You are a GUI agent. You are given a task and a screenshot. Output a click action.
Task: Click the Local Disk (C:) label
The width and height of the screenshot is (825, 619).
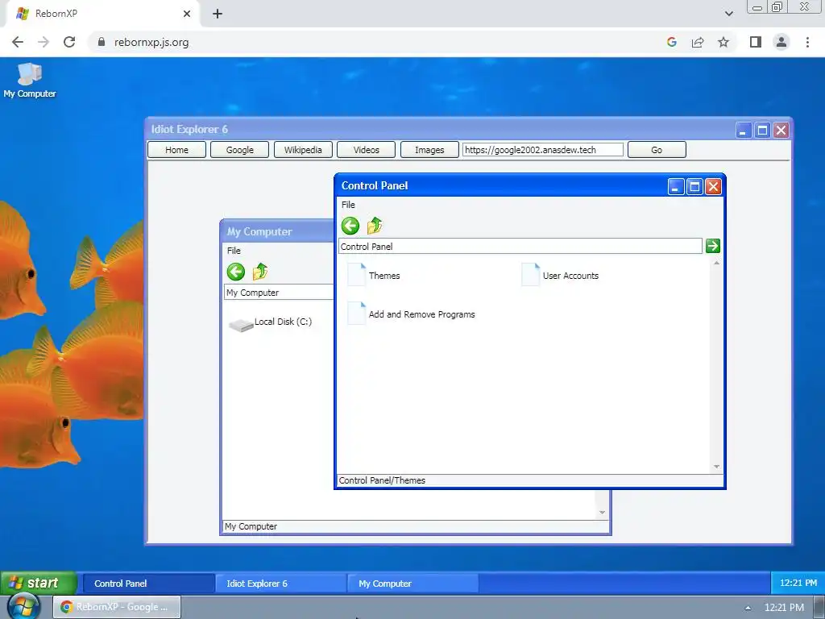tap(283, 322)
